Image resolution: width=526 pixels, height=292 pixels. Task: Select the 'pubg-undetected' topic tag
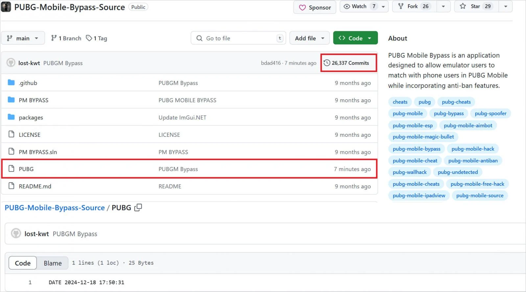coord(458,172)
